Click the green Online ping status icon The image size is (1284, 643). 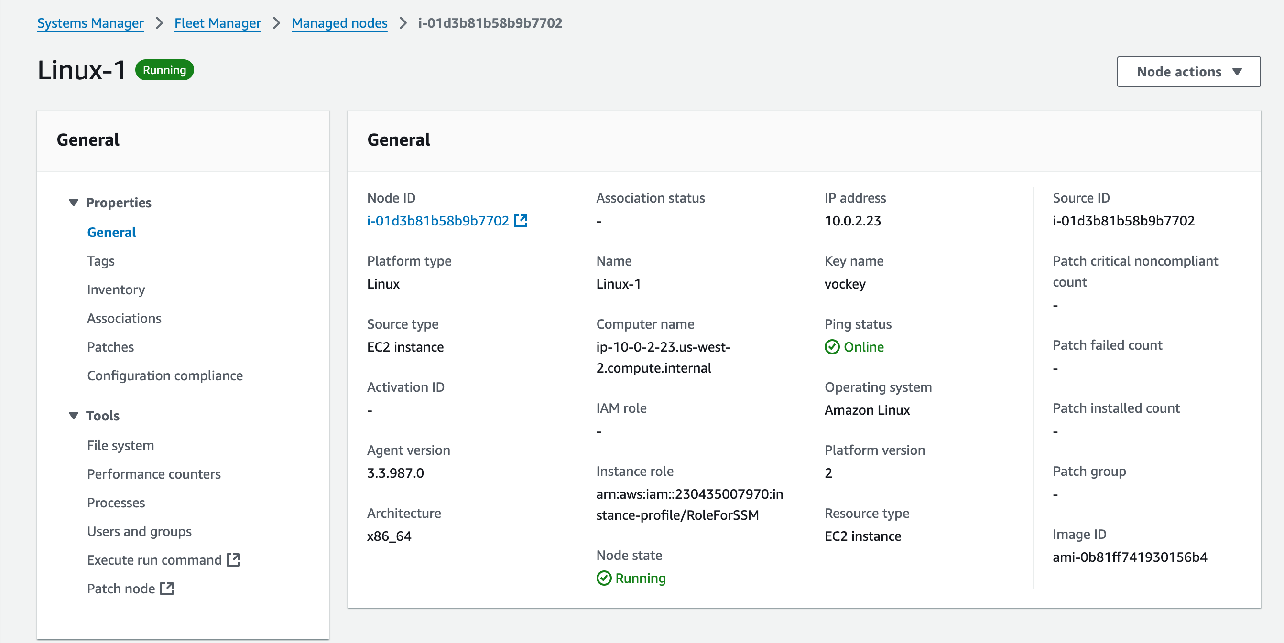click(831, 347)
